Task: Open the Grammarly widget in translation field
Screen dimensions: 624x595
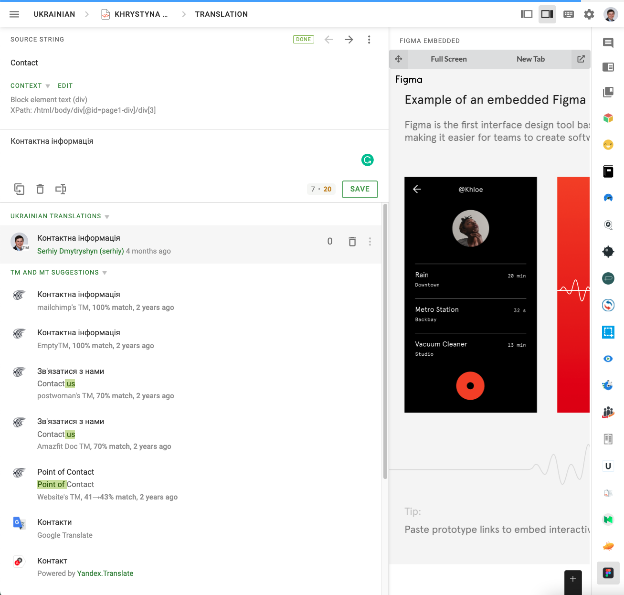Action: [368, 160]
